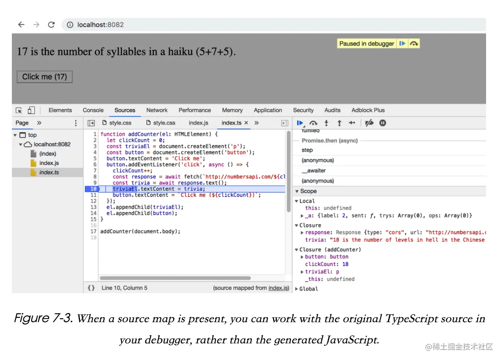Open the Elements tab

60,110
